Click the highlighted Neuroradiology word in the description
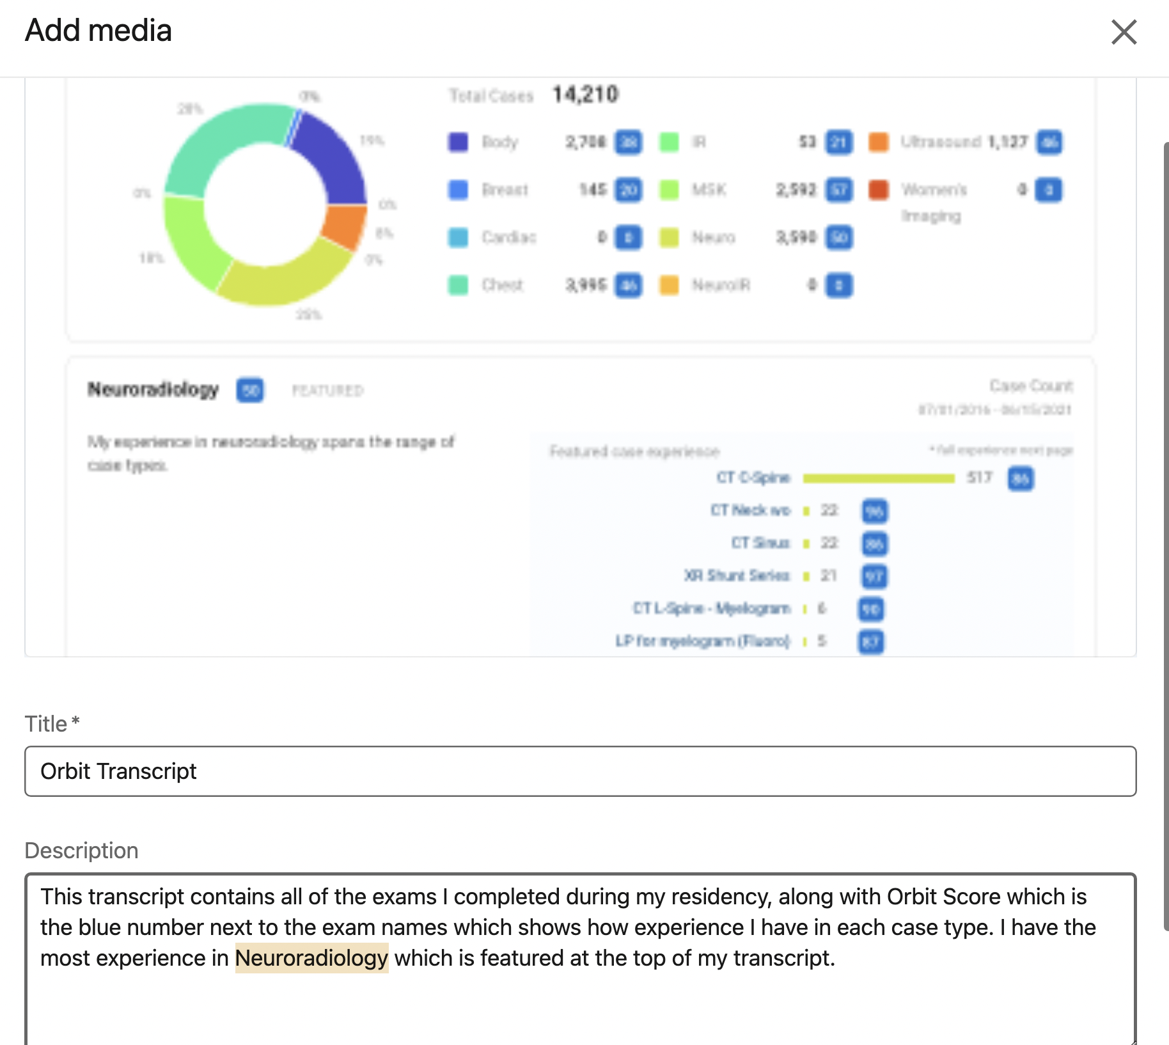Screen dimensions: 1169x1045 (x=311, y=958)
